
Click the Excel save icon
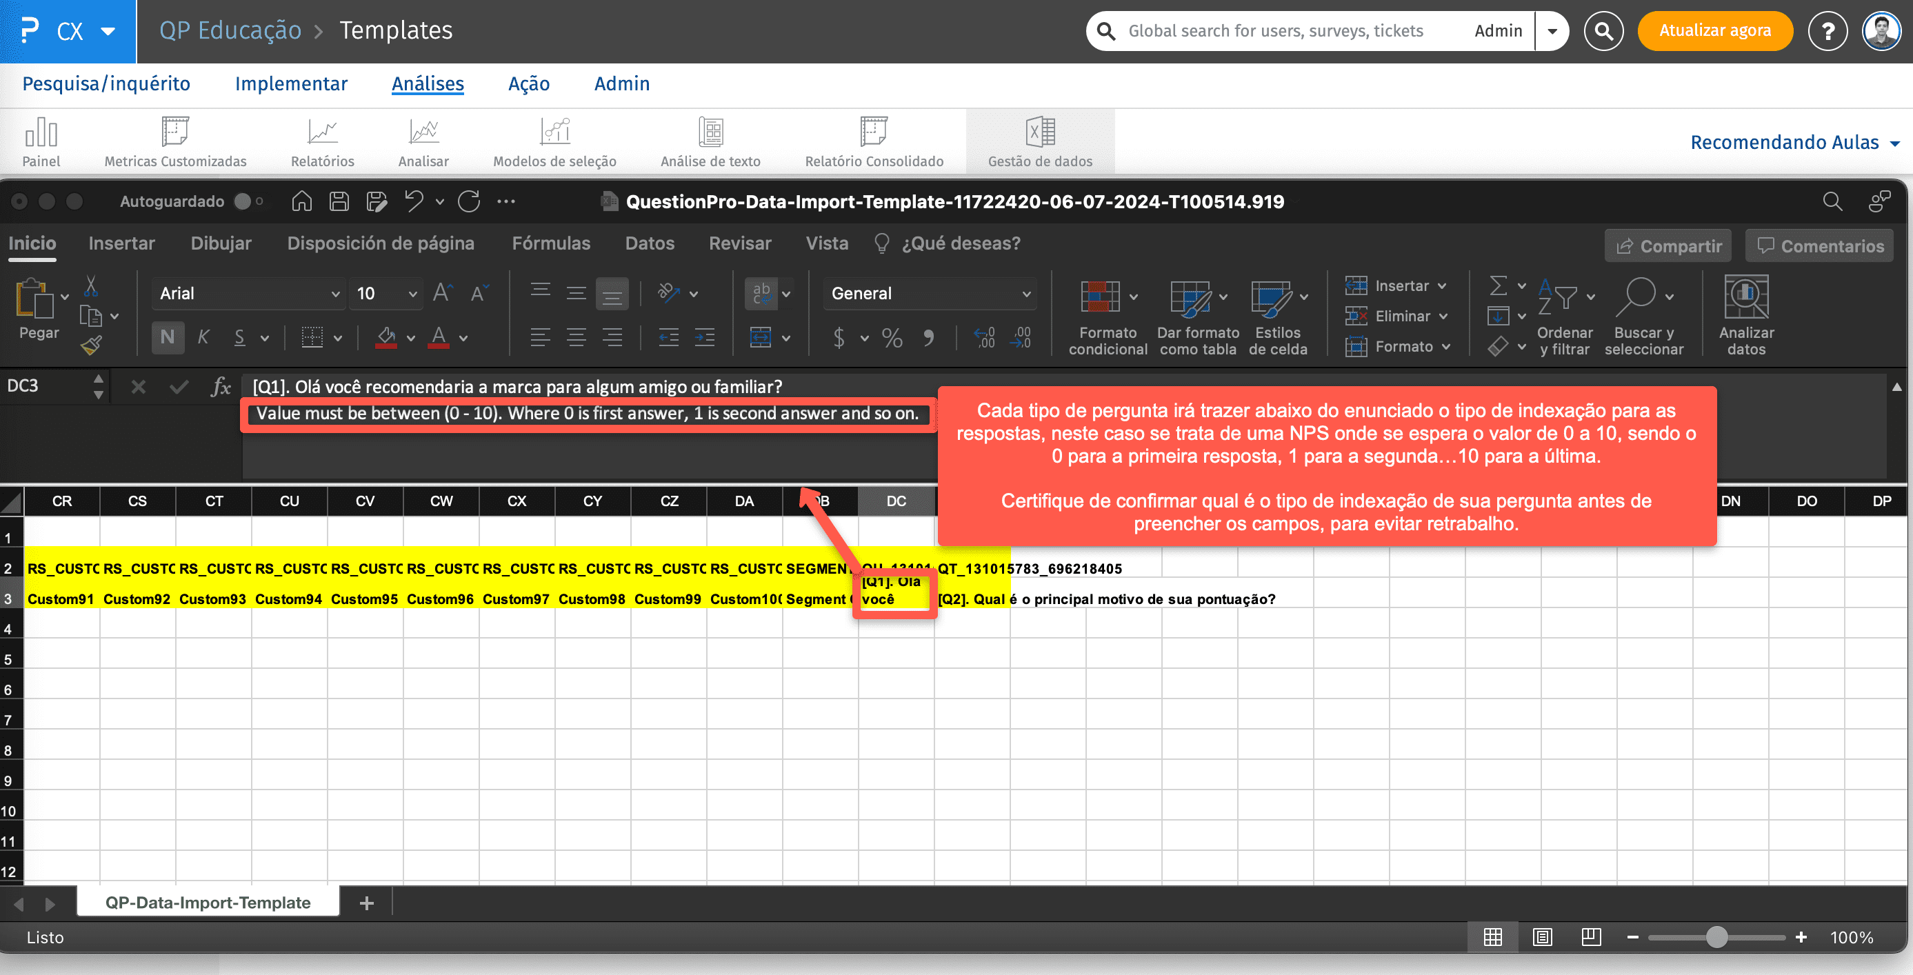[339, 201]
